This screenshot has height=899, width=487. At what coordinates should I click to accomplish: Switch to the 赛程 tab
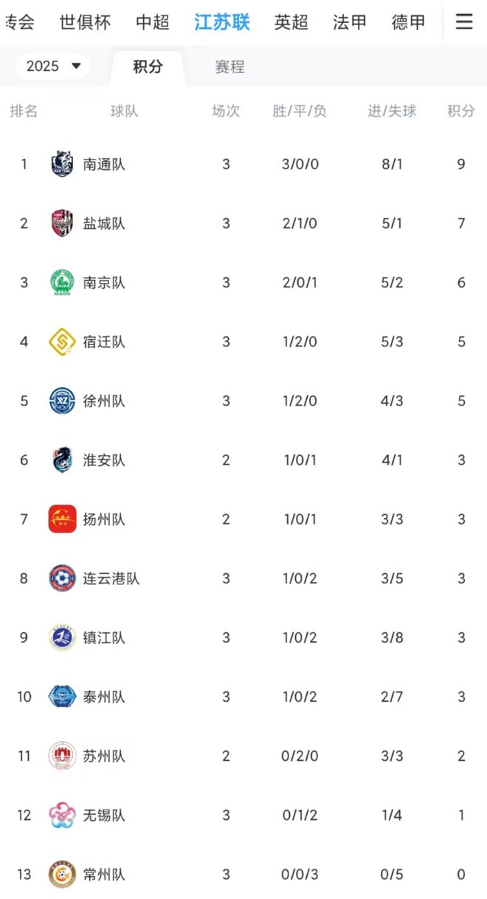coord(229,67)
